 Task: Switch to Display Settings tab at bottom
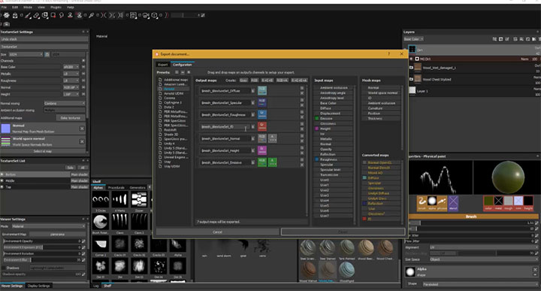tap(38, 286)
